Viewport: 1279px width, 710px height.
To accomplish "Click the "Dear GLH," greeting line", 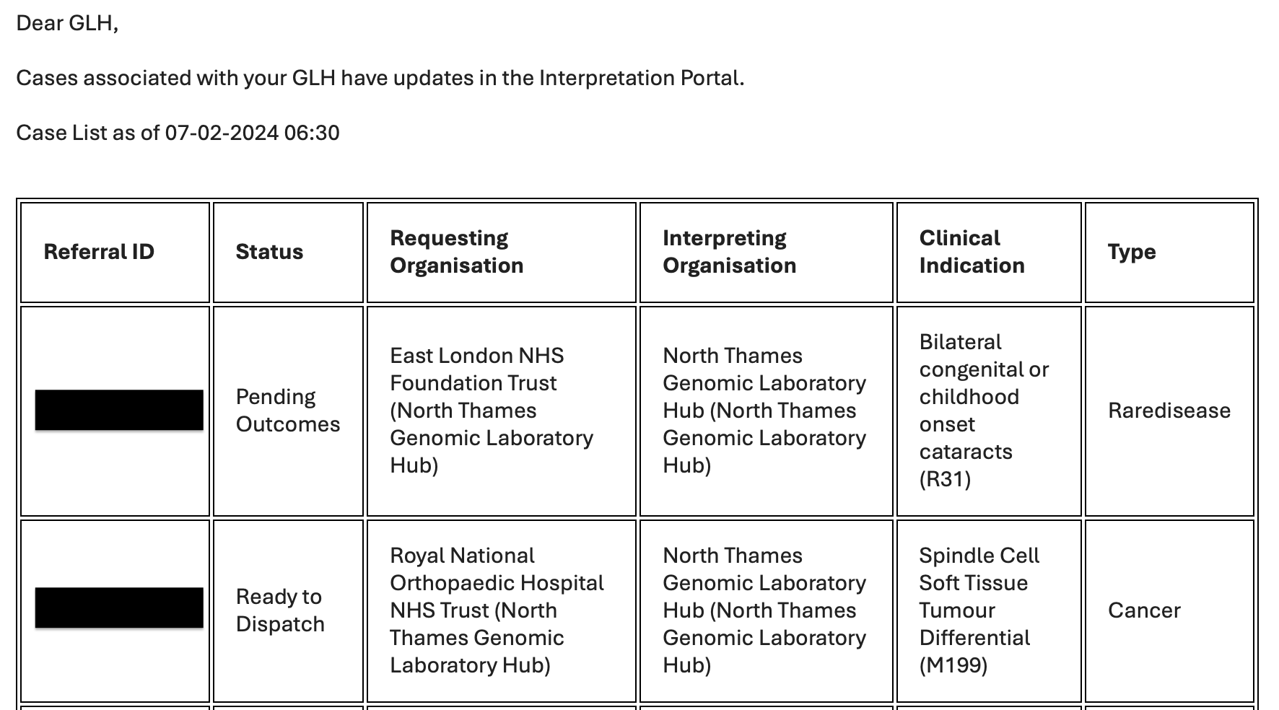I will pyautogui.click(x=67, y=23).
